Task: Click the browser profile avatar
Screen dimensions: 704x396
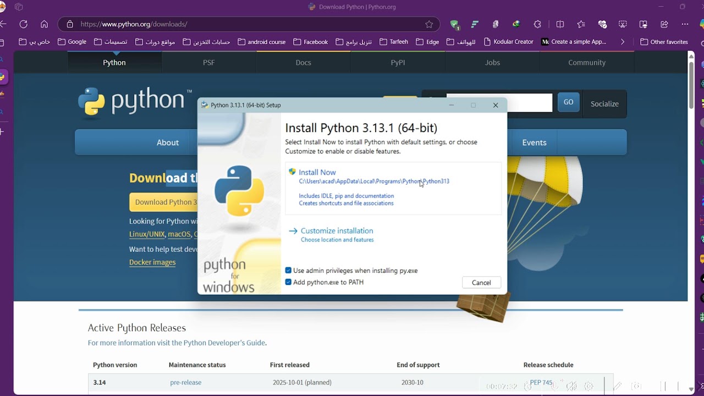Action: pos(2,7)
